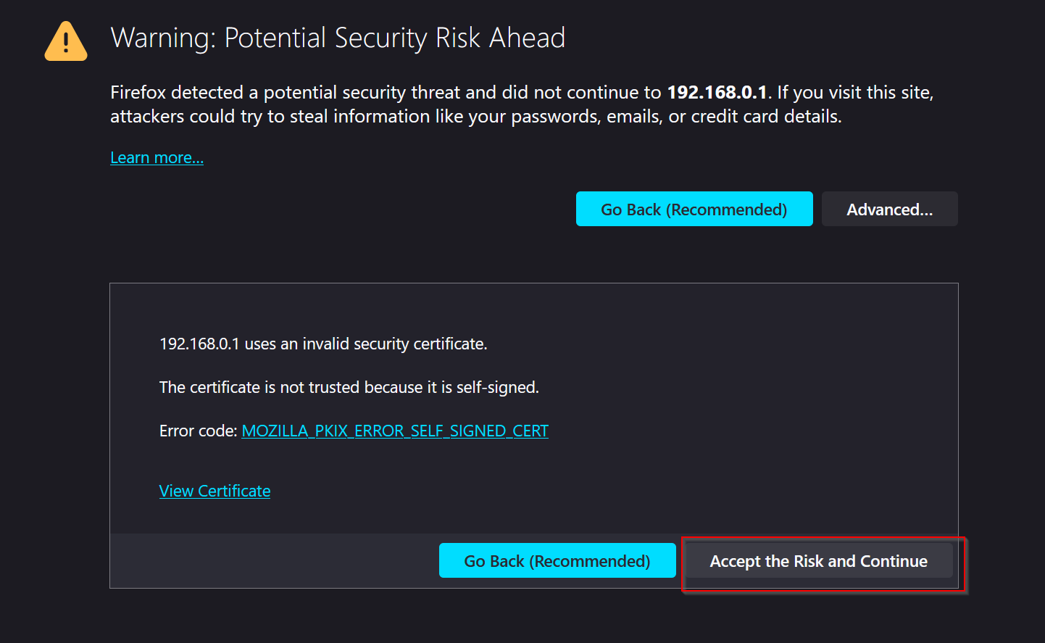The width and height of the screenshot is (1045, 643).
Task: Click the bold 192.168.0.1 address in the description
Action: 717,92
